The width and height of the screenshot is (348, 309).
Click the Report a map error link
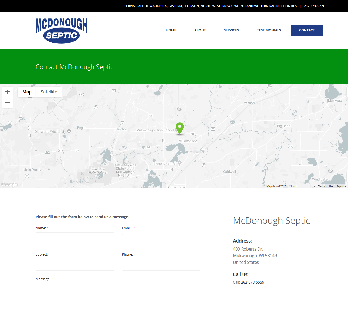(x=342, y=186)
